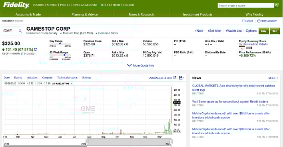Viewport: 283px width, 147px height.
Task: Click the Log Out link
Action: [x=129, y=5]
